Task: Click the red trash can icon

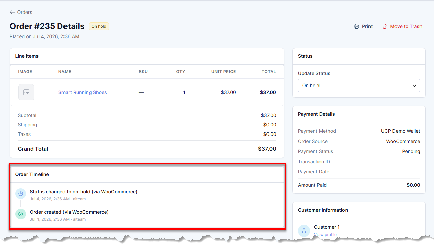Action: coord(385,26)
